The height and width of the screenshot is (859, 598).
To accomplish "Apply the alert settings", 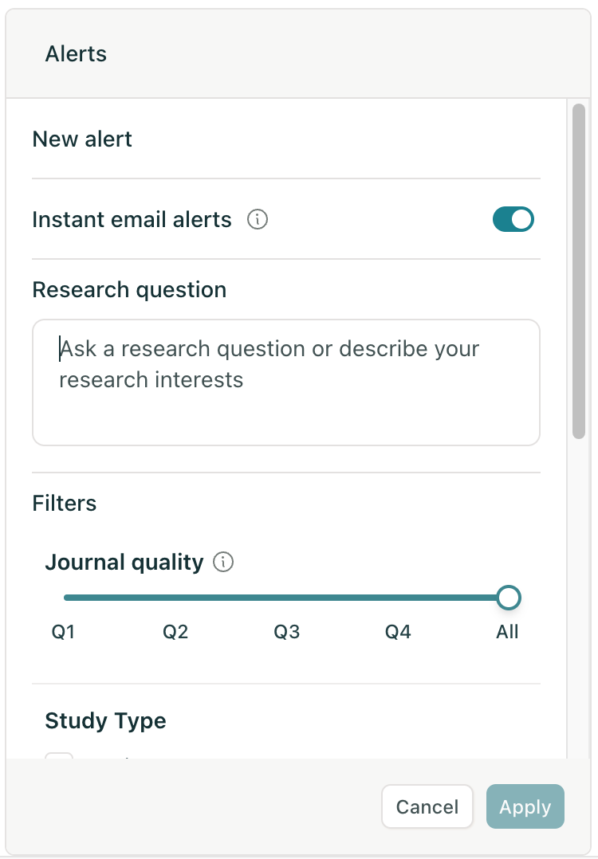I will (x=525, y=806).
